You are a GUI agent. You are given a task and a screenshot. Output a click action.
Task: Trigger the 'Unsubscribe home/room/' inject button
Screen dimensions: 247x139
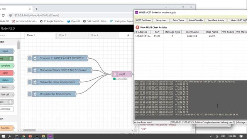(30, 94)
